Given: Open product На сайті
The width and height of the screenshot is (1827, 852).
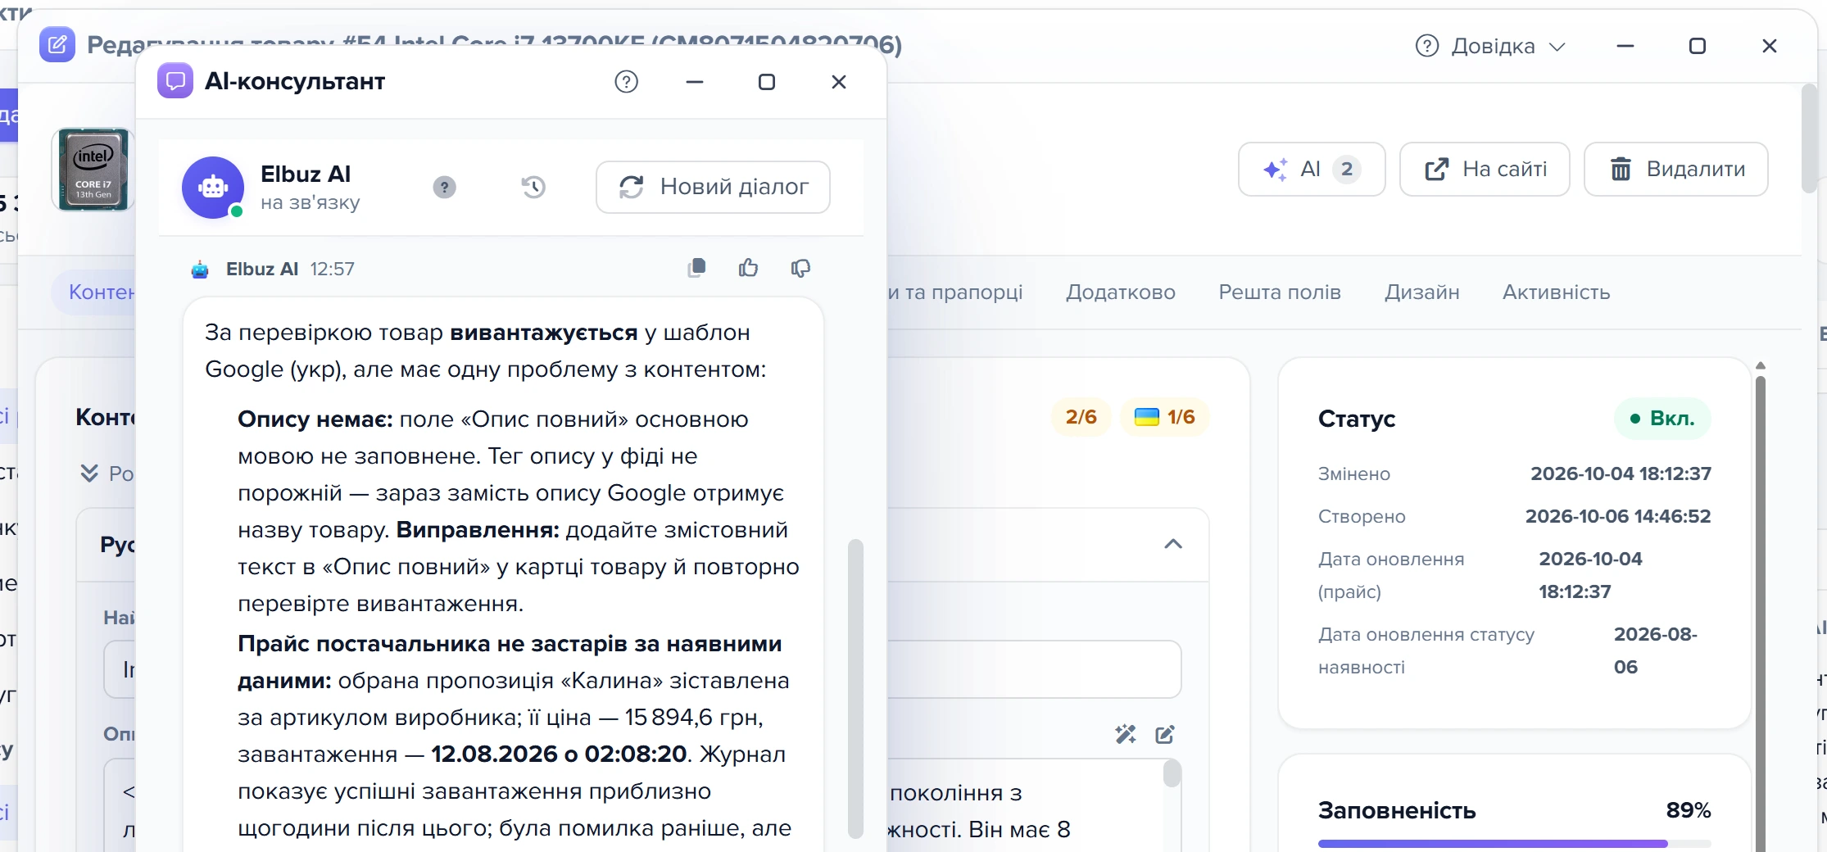Looking at the screenshot, I should 1485,170.
